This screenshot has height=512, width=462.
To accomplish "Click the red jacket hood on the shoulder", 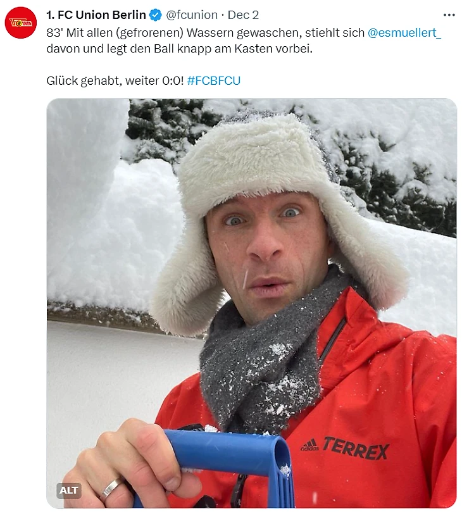I will [x=375, y=323].
